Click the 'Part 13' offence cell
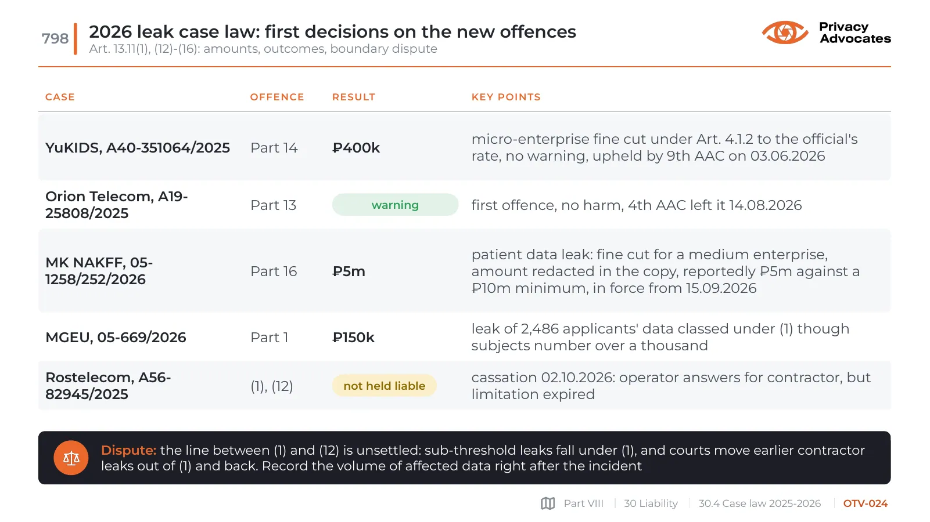Image resolution: width=930 pixels, height=522 pixels. 274,205
